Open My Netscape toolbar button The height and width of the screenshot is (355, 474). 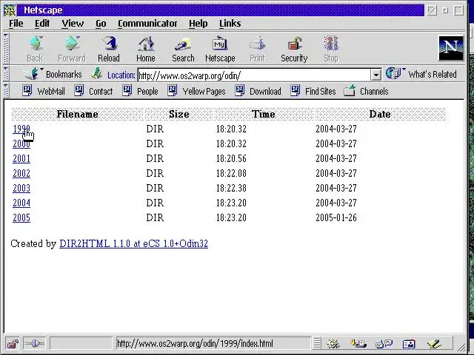tap(220, 49)
